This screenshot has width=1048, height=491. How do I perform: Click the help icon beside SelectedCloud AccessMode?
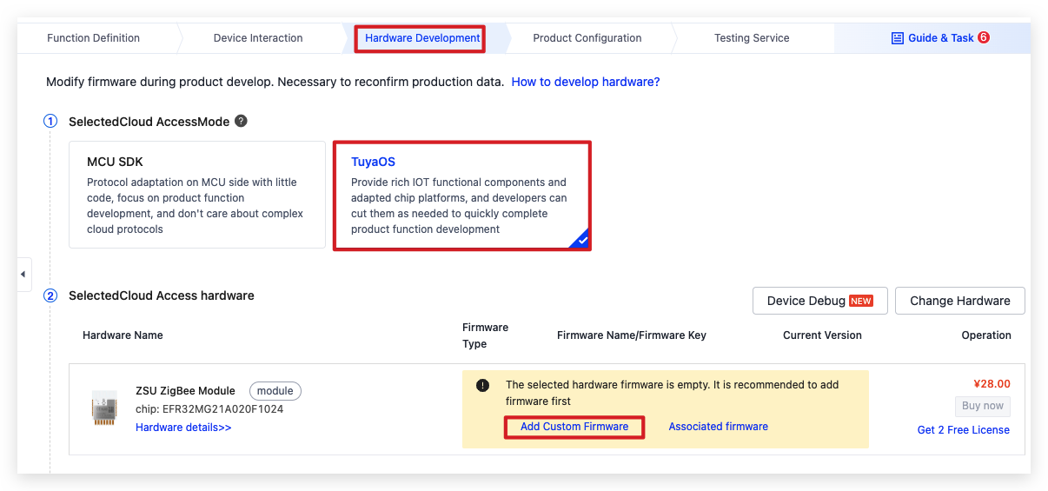tap(241, 121)
